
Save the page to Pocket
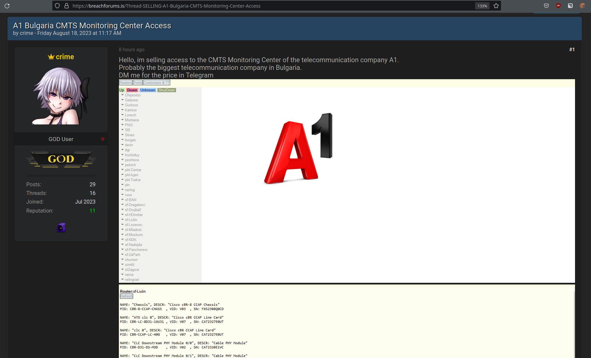546,6
